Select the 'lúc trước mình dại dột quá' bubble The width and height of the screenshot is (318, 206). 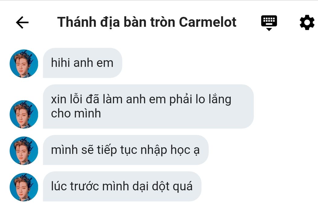tap(122, 186)
